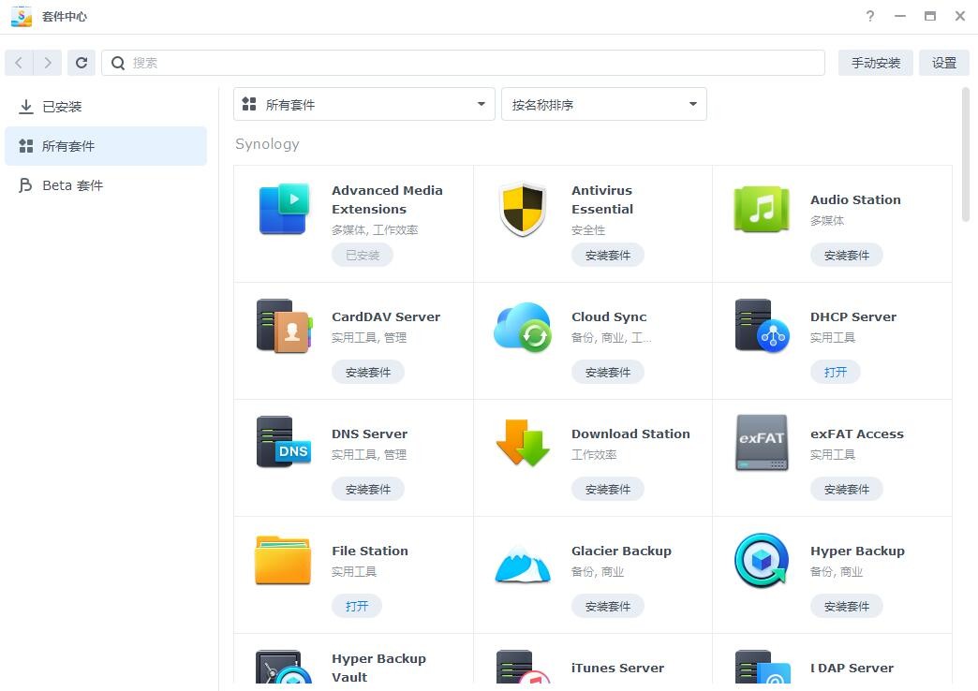Open the 按名称排序 sort dropdown
The image size is (978, 691).
coord(603,105)
